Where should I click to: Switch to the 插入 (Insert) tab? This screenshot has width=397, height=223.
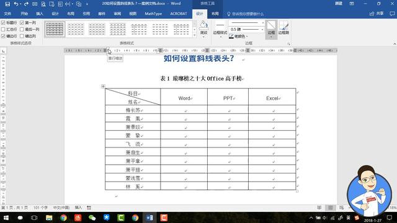[x=40, y=14]
